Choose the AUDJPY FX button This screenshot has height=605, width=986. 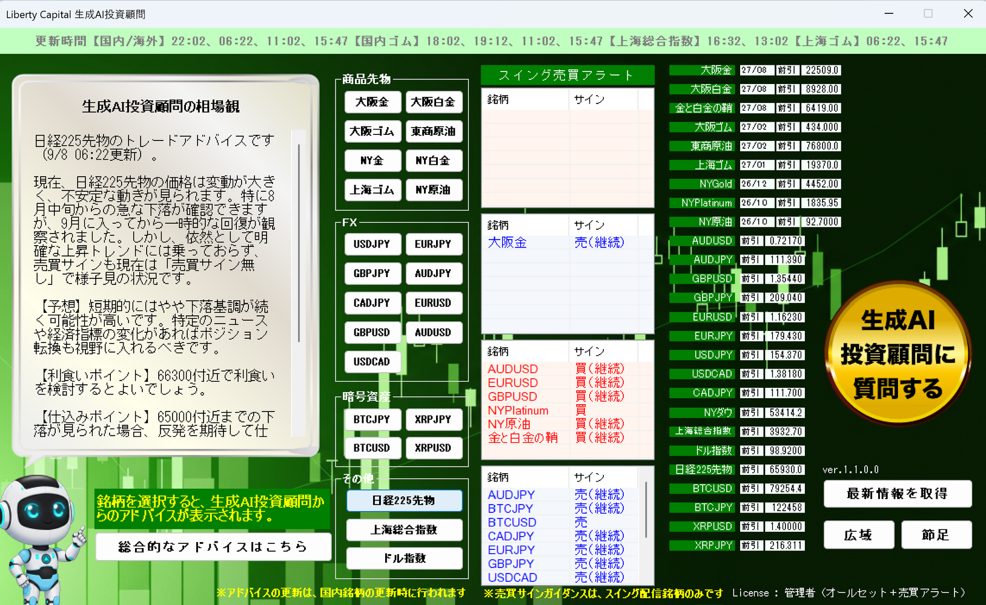pyautogui.click(x=434, y=273)
